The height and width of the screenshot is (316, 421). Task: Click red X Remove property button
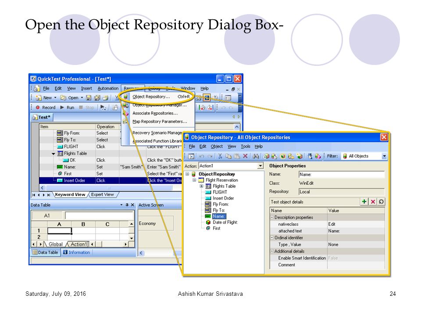tap(373, 201)
